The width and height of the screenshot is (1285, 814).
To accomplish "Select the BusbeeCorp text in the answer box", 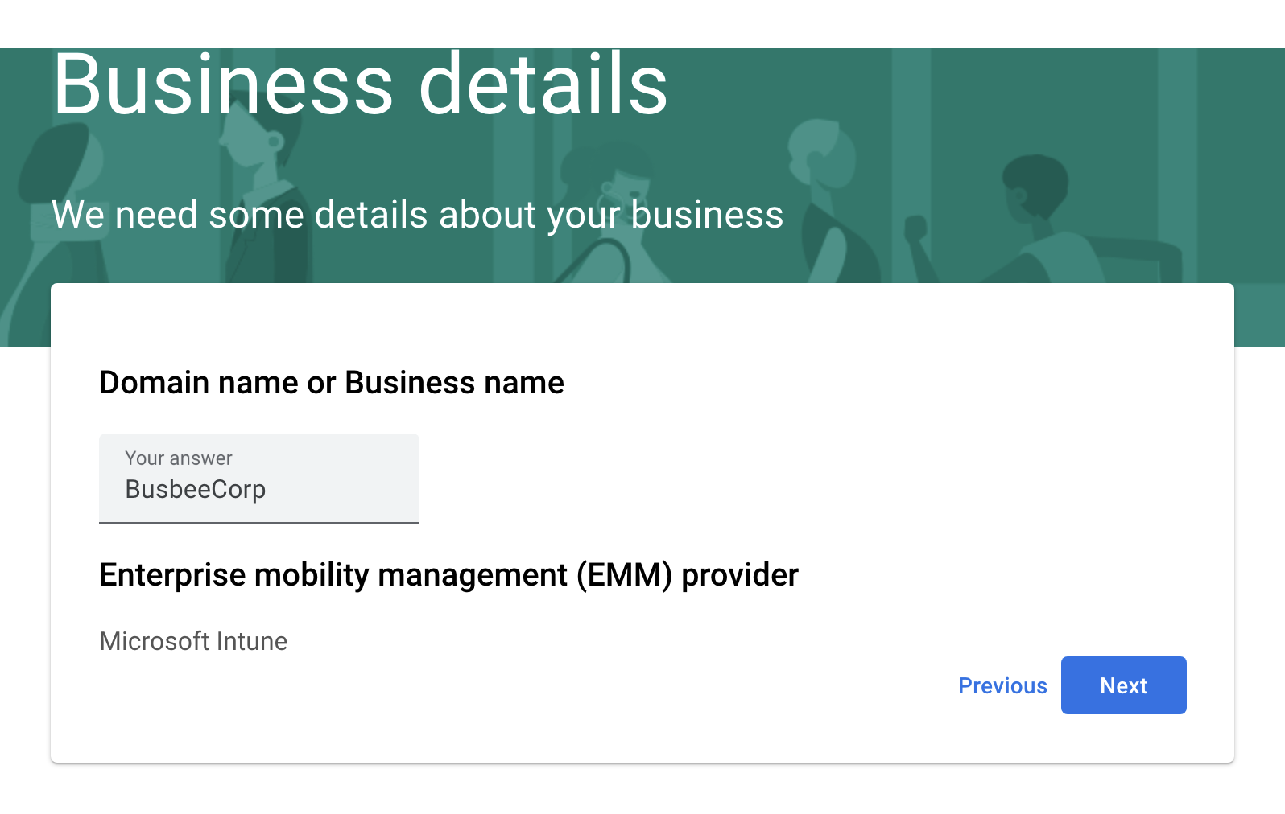I will (196, 489).
